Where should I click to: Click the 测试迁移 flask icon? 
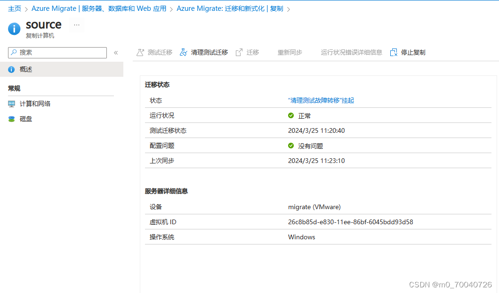(x=140, y=52)
